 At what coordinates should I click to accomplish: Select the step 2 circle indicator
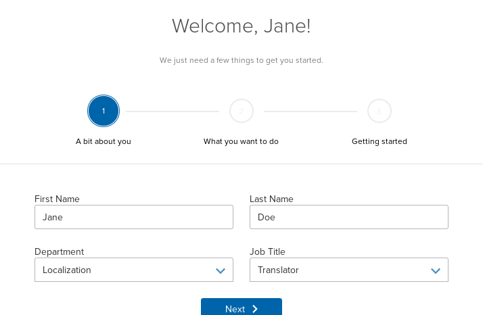[x=241, y=111]
